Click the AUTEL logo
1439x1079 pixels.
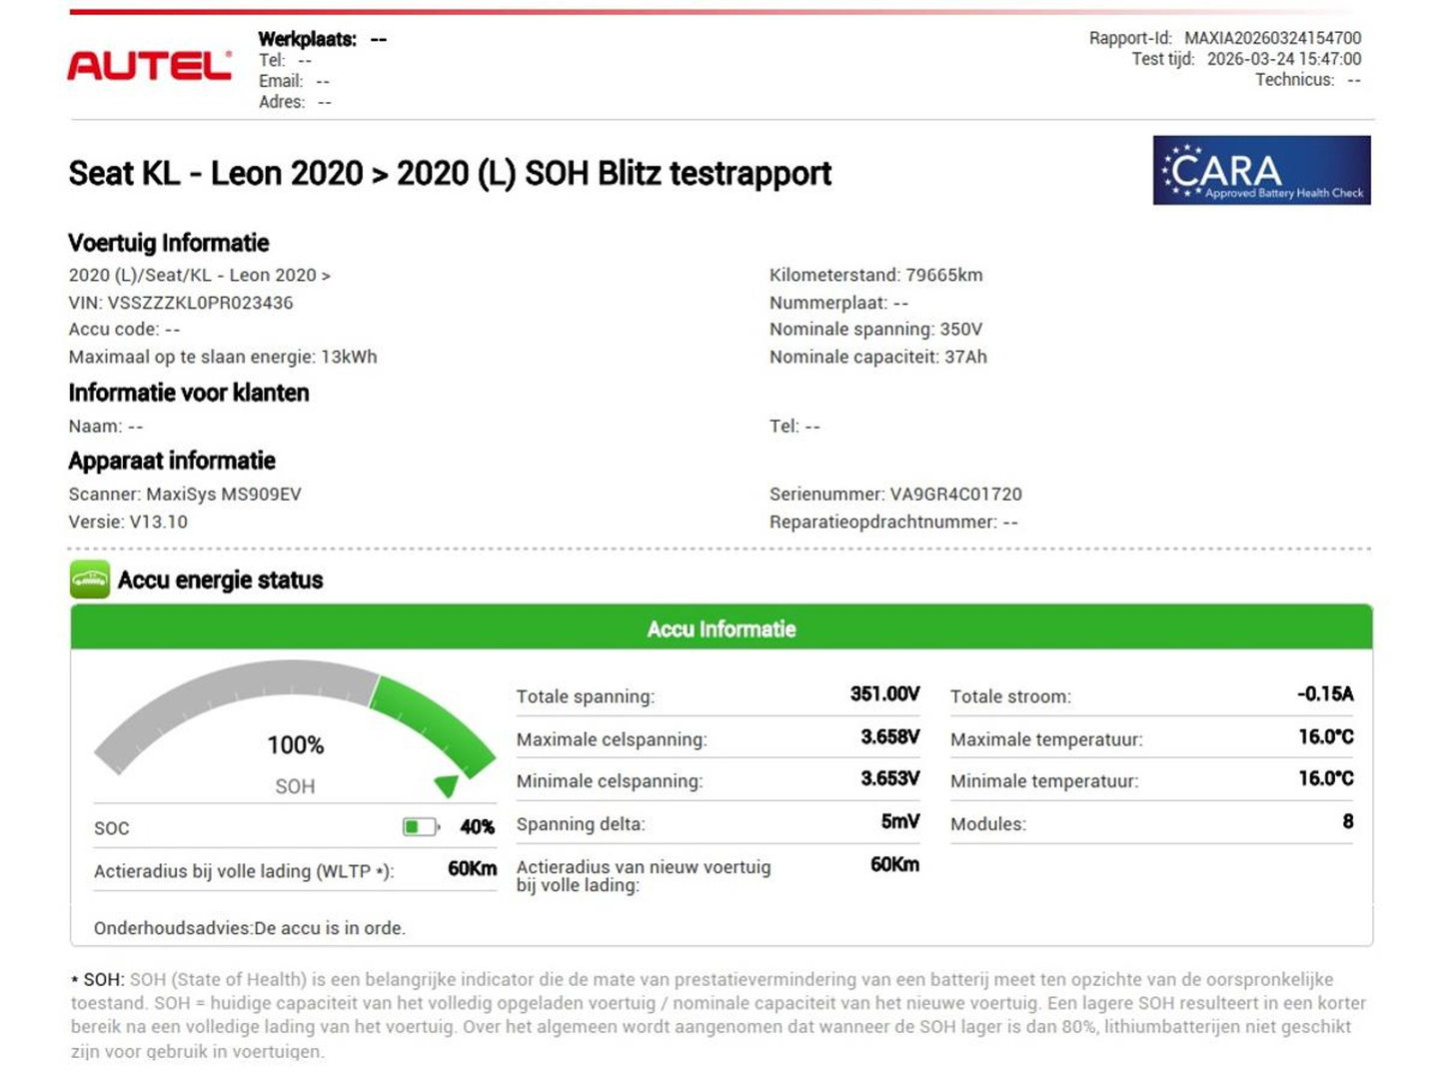(x=148, y=64)
